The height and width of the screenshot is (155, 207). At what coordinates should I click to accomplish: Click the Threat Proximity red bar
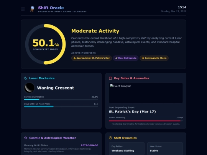pos(146,121)
